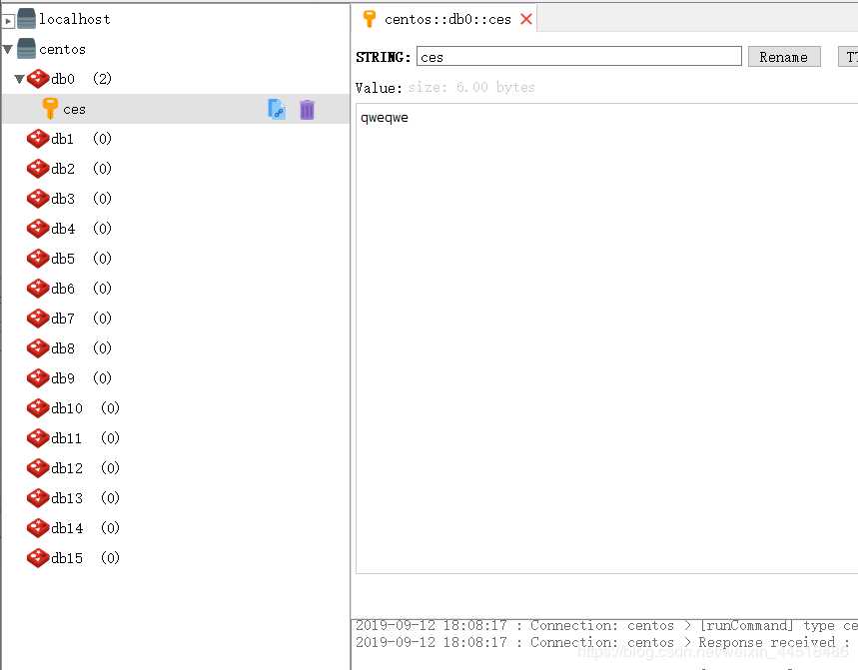
Task: Focus the STRING key name field
Action: click(579, 56)
